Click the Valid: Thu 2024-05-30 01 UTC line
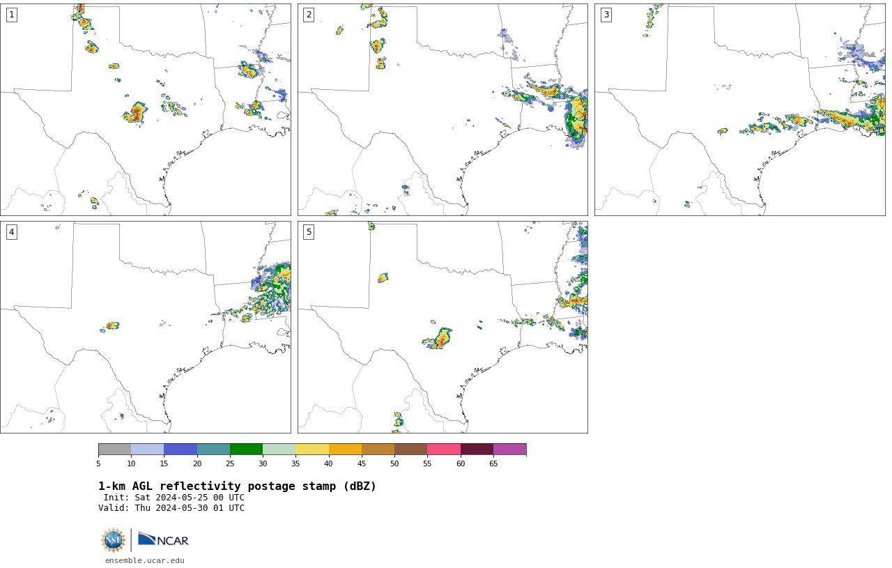This screenshot has width=892, height=568. 171,508
